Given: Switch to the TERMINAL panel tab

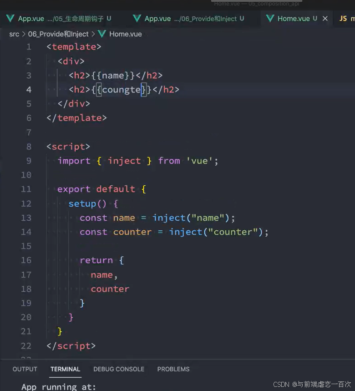Looking at the screenshot, I should (x=66, y=369).
